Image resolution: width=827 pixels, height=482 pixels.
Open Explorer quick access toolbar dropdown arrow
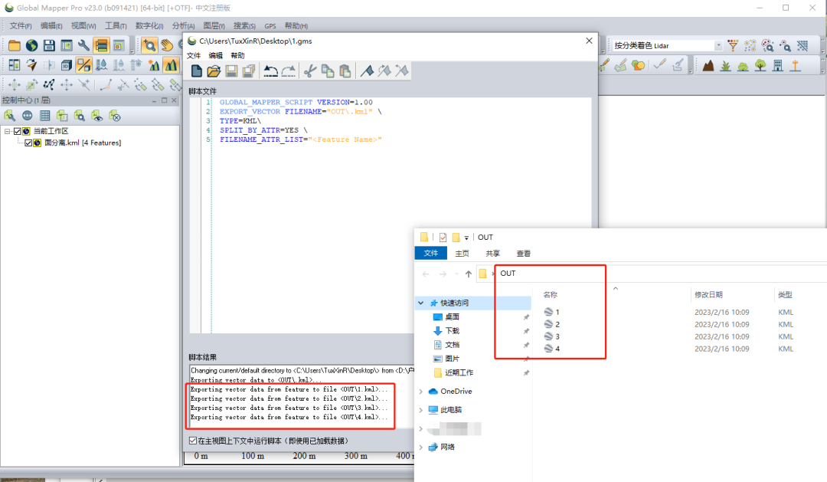tap(466, 238)
